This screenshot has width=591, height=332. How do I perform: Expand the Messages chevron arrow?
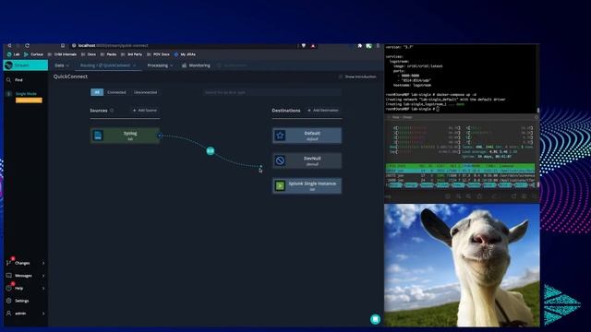43,276
